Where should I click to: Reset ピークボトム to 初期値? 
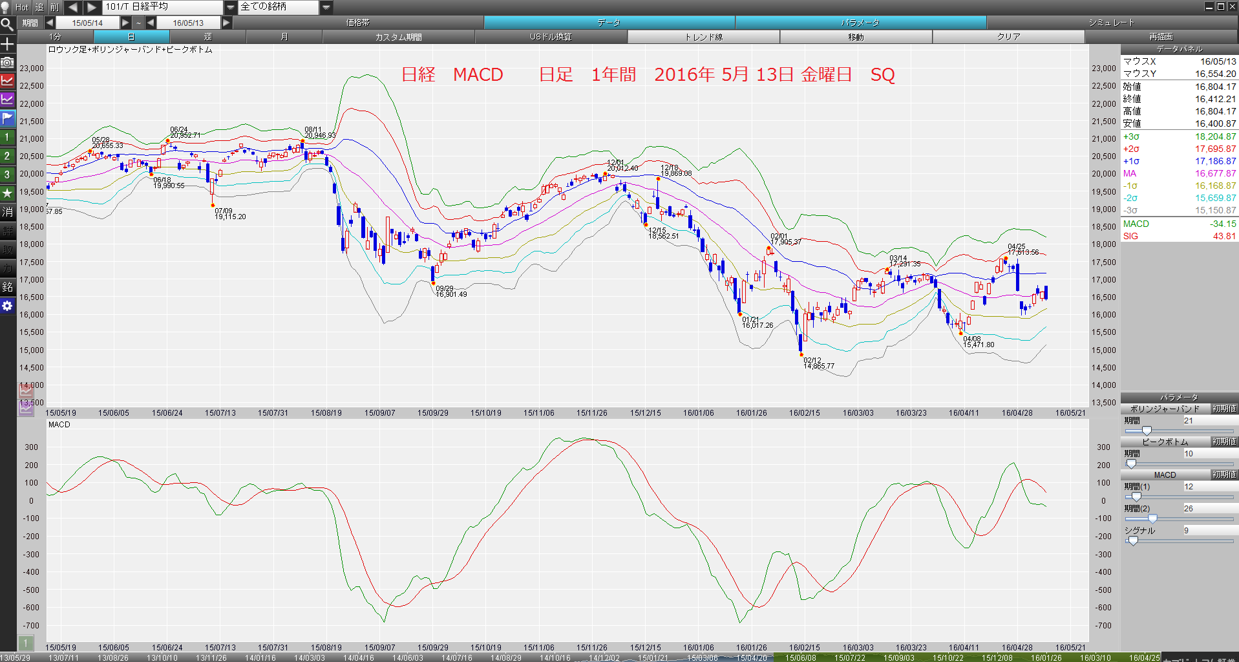click(x=1224, y=442)
